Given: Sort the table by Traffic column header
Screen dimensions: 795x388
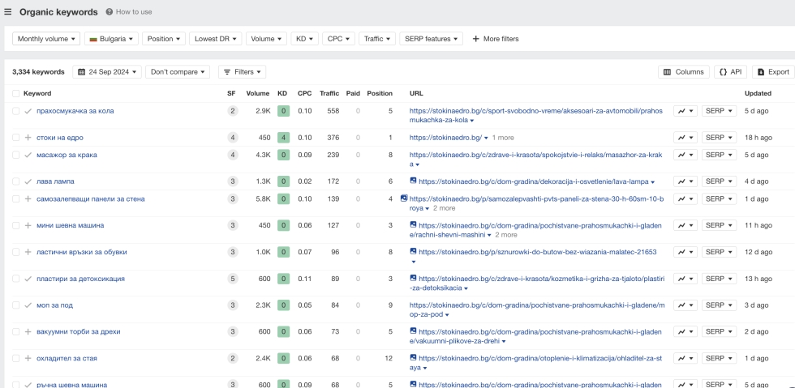Looking at the screenshot, I should 329,93.
